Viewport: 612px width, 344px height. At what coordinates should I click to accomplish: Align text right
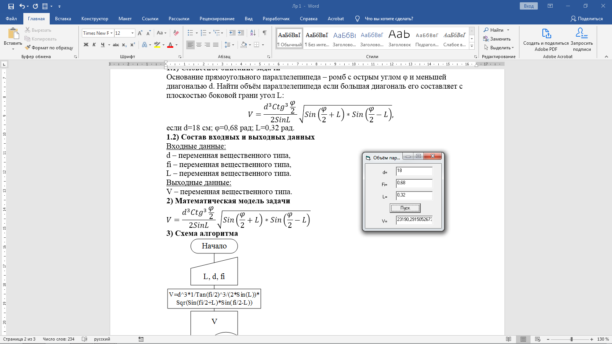(x=207, y=45)
